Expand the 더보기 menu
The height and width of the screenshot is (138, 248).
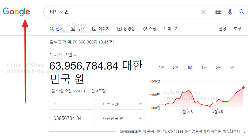click(x=171, y=29)
